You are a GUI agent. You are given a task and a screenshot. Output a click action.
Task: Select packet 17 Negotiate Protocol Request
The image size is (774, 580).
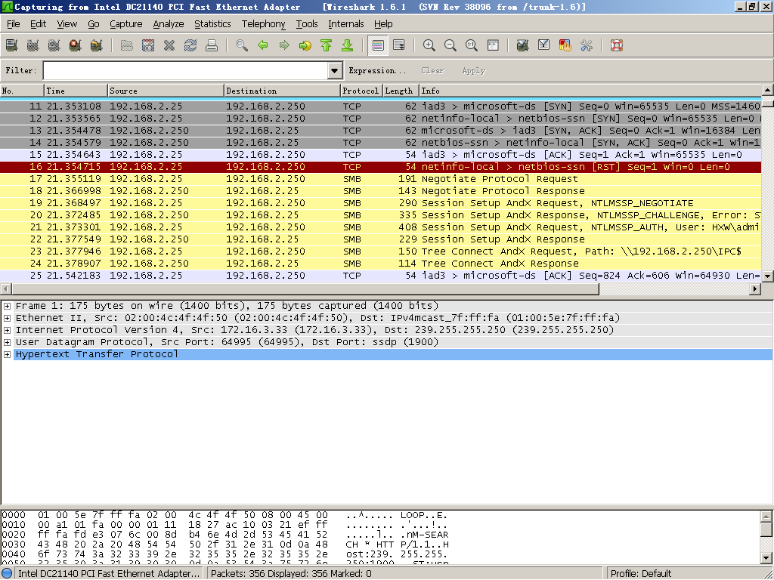click(x=381, y=179)
